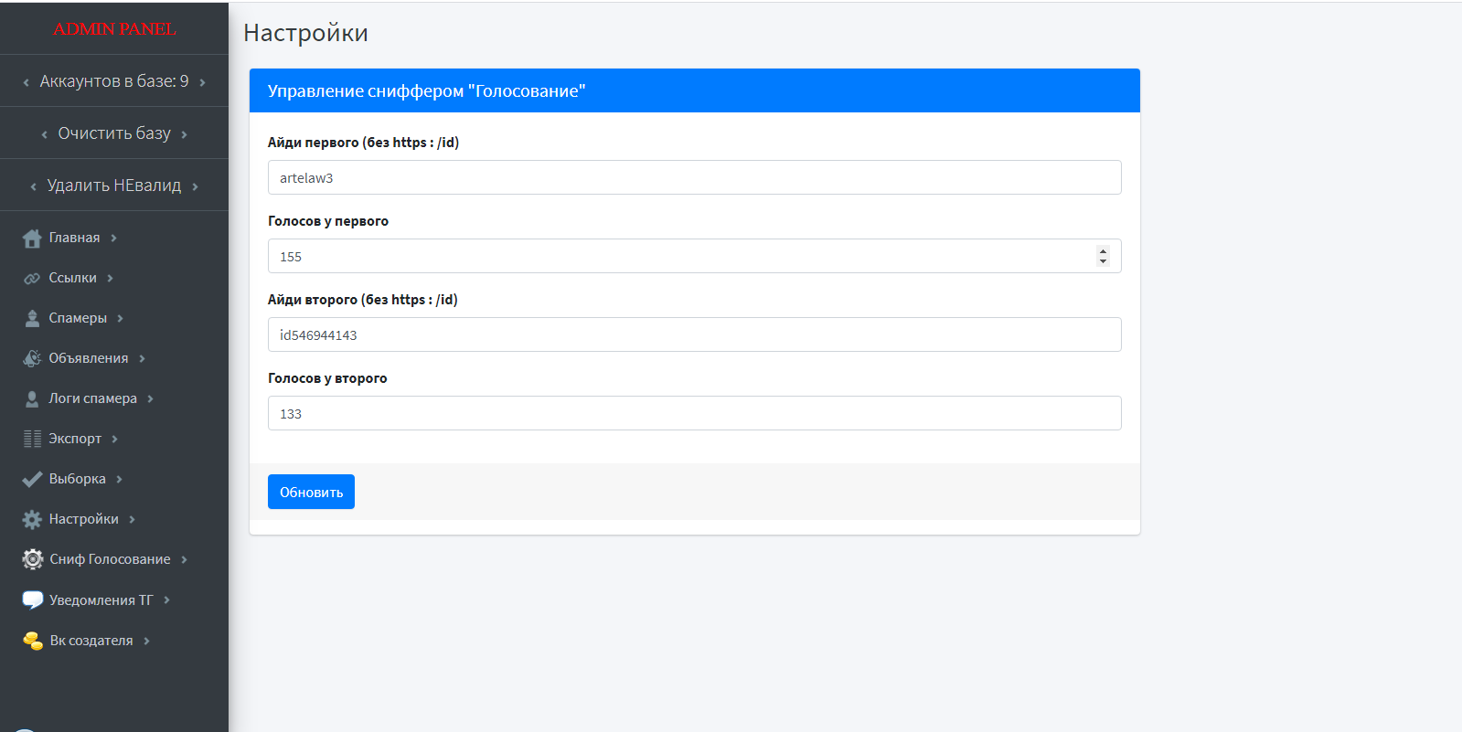The width and height of the screenshot is (1462, 732).
Task: Click the columns icon beside Экспорт
Action: 32,440
